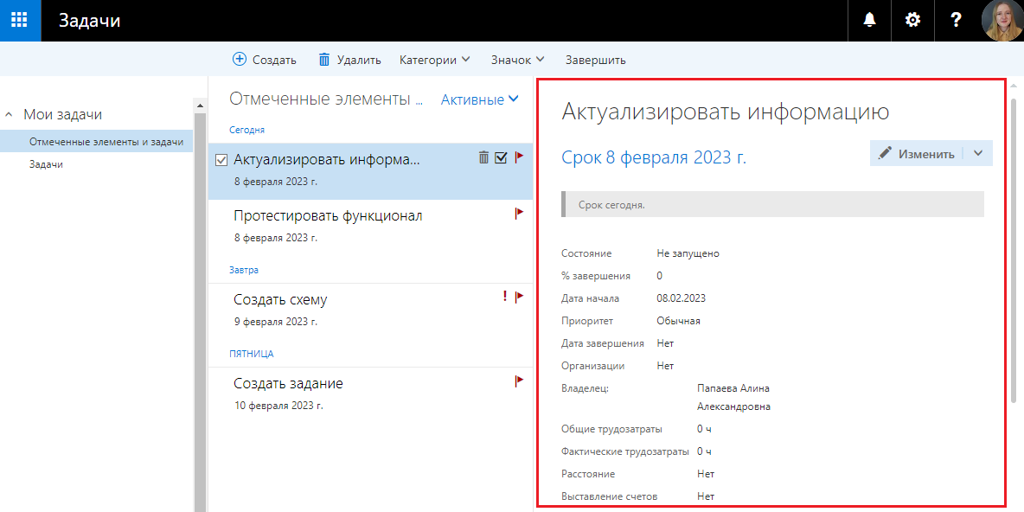Click the Создать button
This screenshot has height=512, width=1024.
(x=265, y=60)
